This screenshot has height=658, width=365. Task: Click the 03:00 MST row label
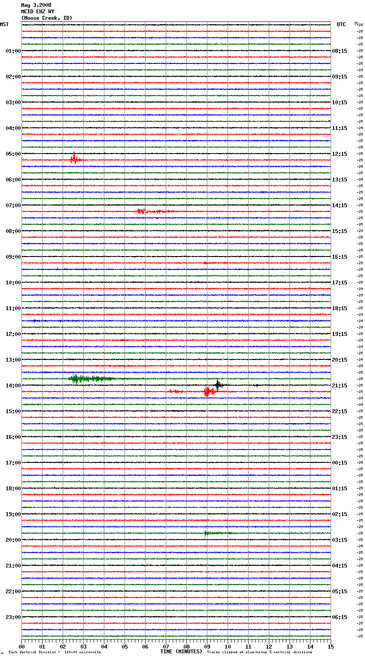[13, 103]
